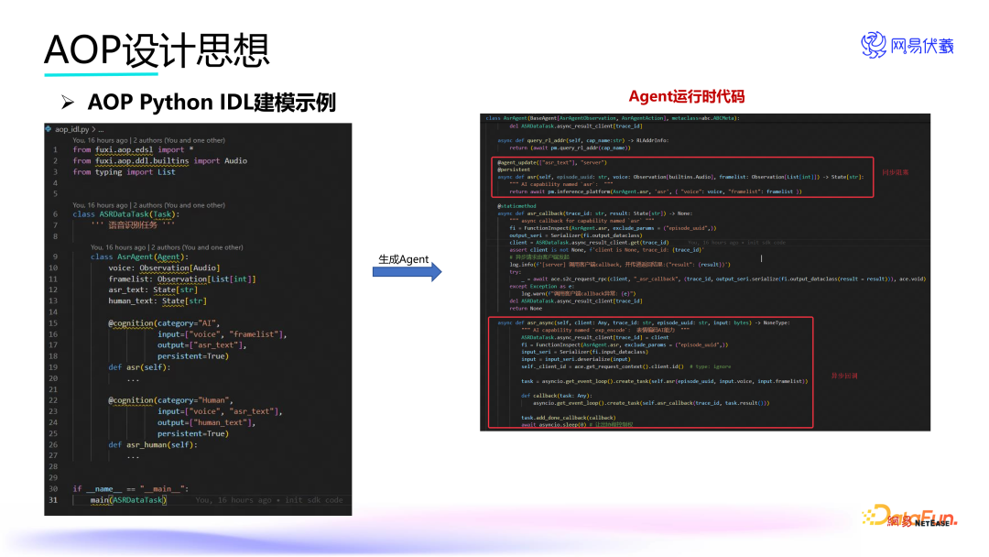
Task: Click 'def asr_human(self):' line
Action: click(153, 444)
